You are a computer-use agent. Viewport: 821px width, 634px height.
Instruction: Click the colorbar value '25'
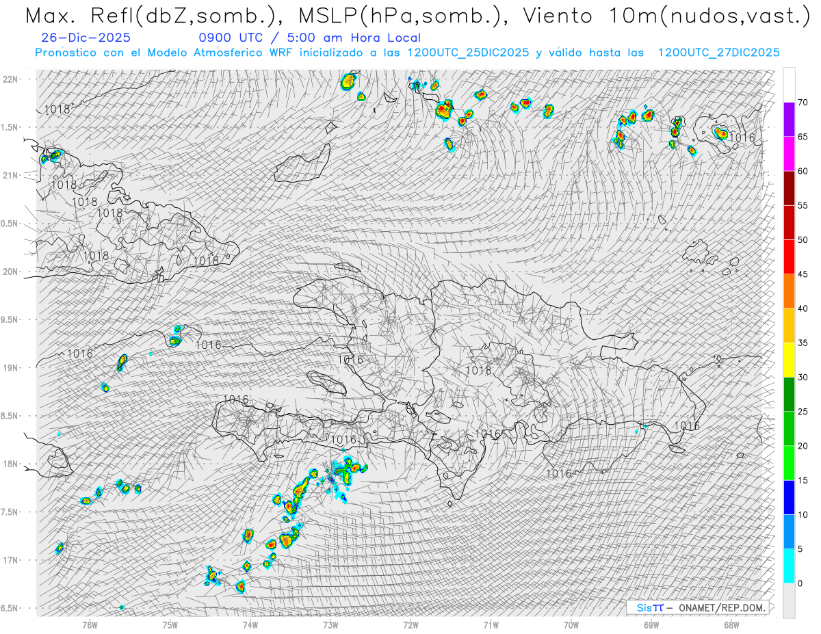point(803,411)
